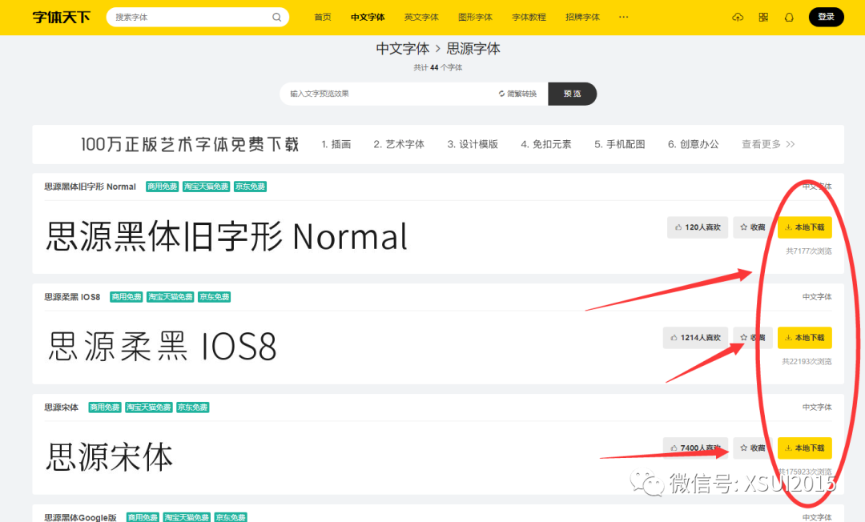Open the three-dot more menu in navigation
This screenshot has height=522, width=865.
click(x=623, y=17)
